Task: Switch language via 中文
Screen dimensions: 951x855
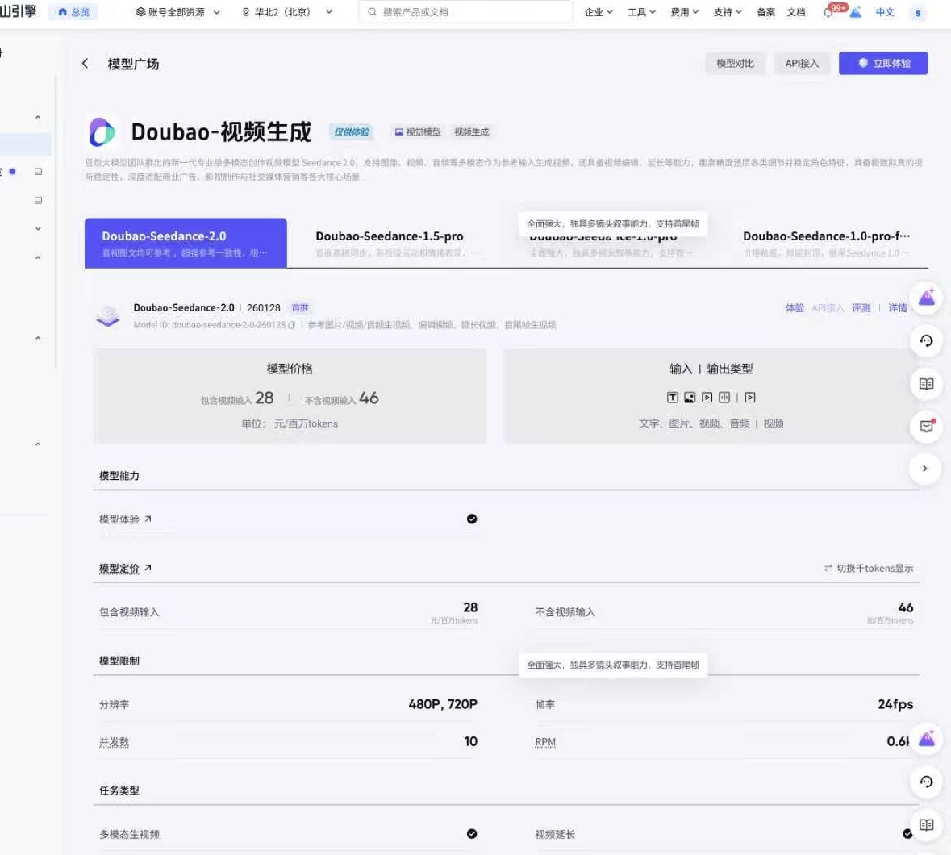Action: click(885, 12)
